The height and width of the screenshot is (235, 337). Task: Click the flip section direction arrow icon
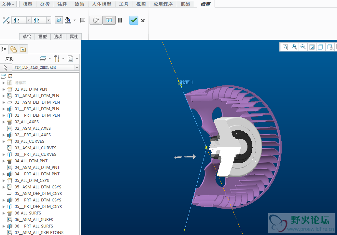click(x=6, y=20)
